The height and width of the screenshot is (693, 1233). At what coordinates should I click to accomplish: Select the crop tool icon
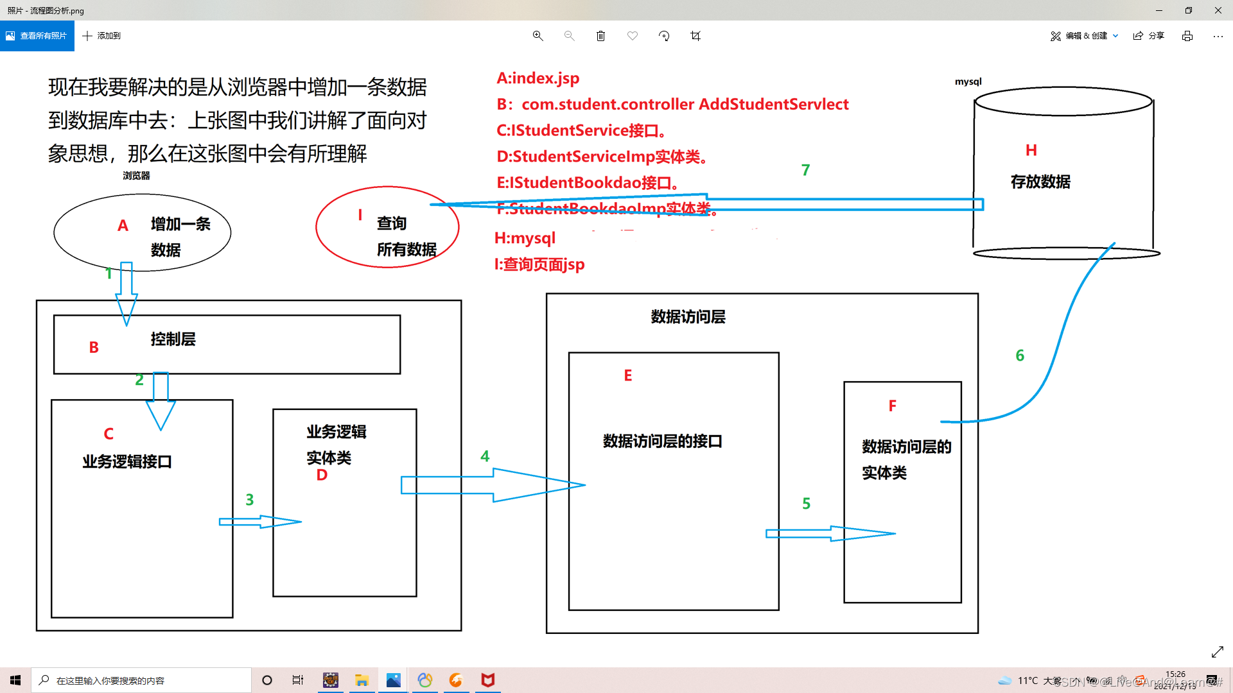[695, 36]
